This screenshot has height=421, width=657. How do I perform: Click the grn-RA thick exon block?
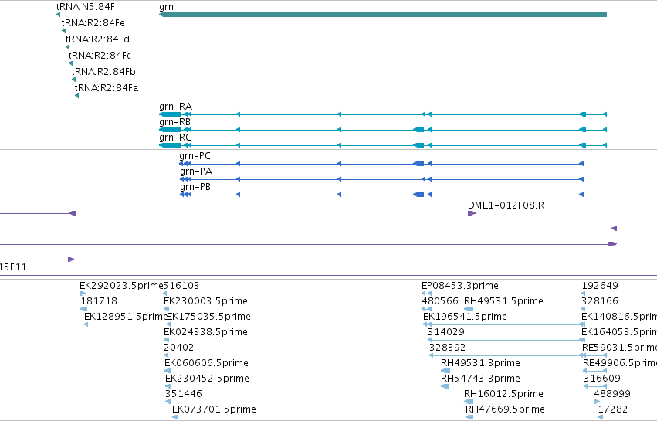pyautogui.click(x=170, y=114)
